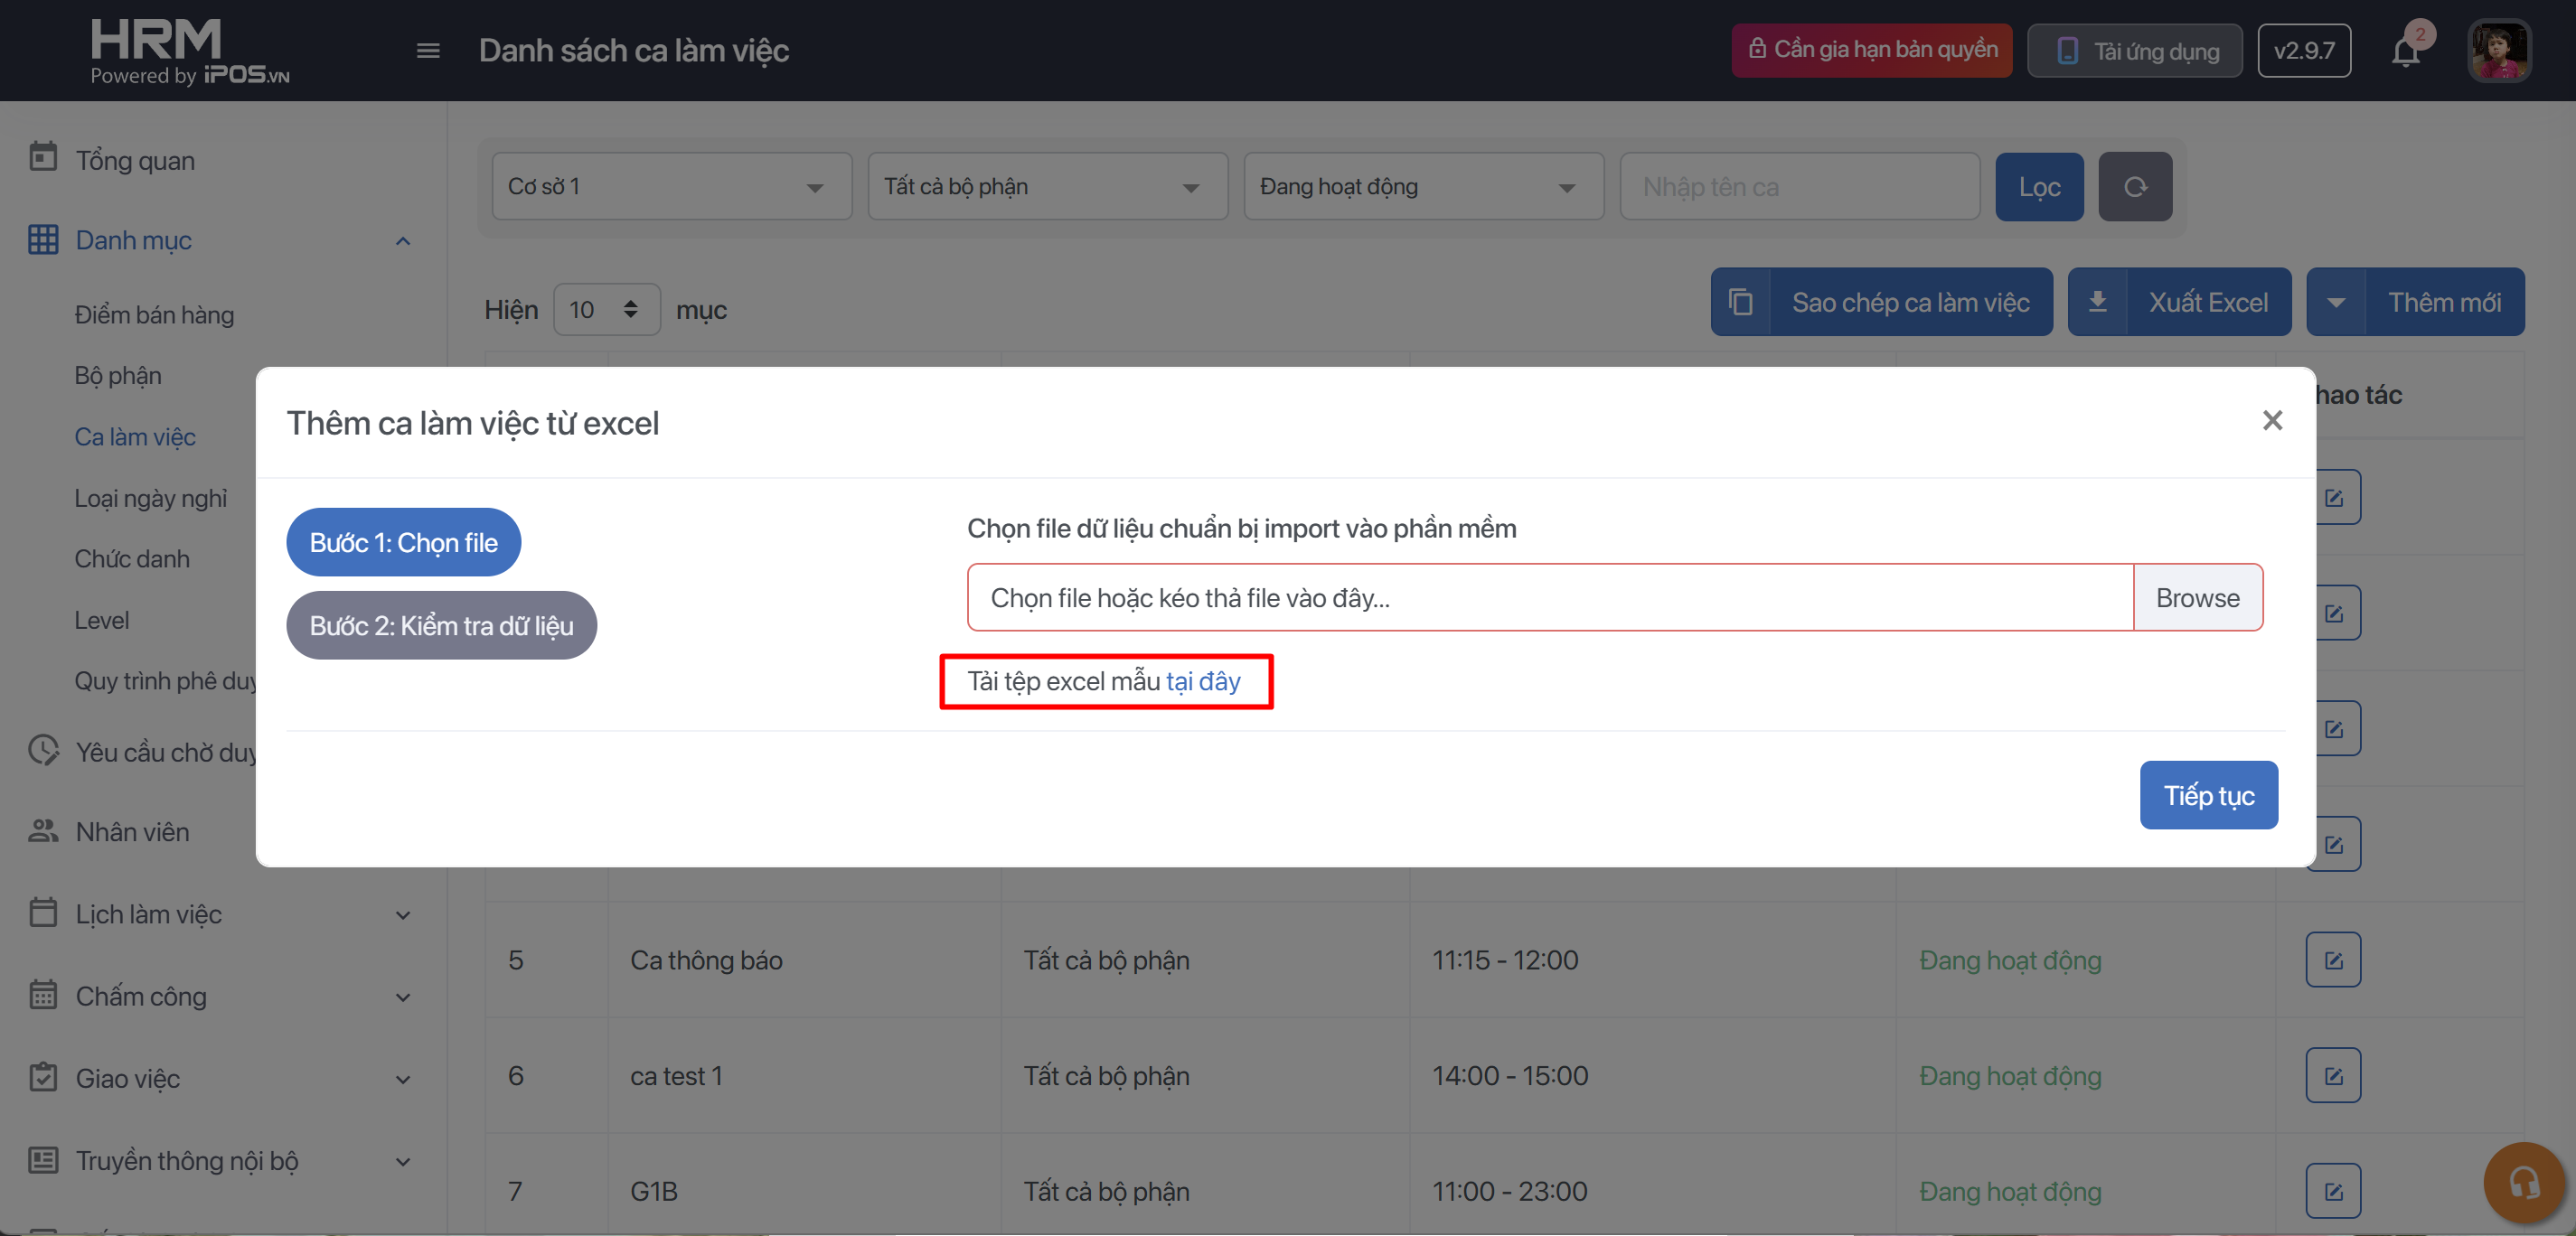Viewport: 2576px width, 1236px height.
Task: Open the Đang hoạt động status dropdown
Action: 1423,187
